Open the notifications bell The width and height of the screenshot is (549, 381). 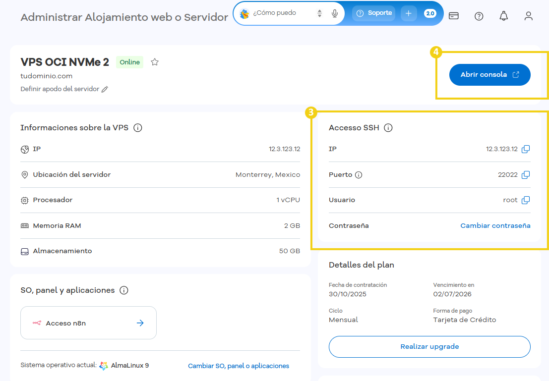503,16
